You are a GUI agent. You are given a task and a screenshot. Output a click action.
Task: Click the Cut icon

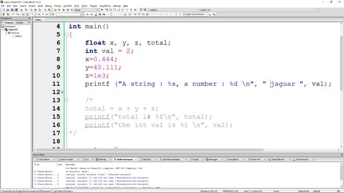(31, 10)
